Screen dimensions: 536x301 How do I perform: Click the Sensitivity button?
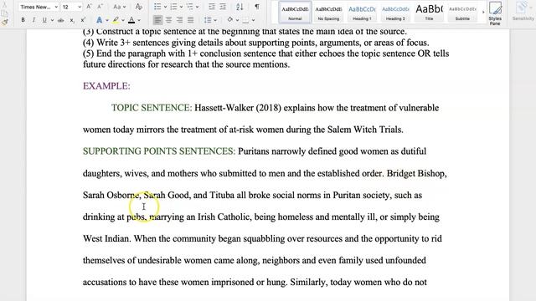523,12
